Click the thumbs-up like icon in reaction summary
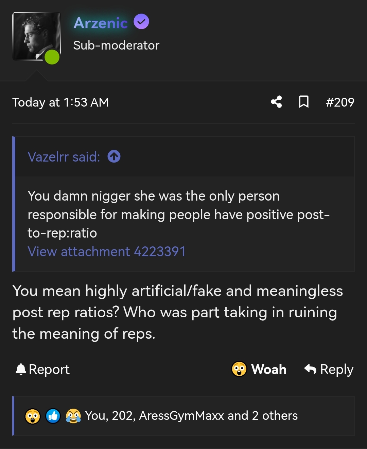This screenshot has height=449, width=367. pos(53,416)
